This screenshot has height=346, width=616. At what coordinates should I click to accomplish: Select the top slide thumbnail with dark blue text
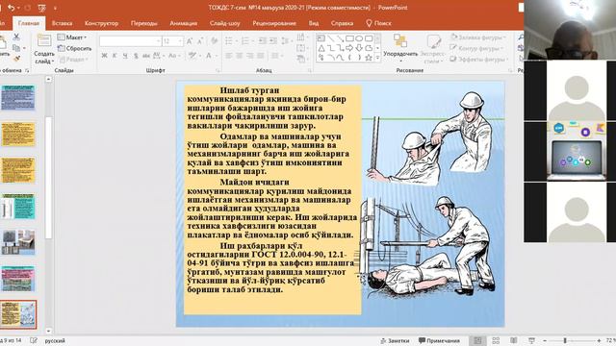18,98
